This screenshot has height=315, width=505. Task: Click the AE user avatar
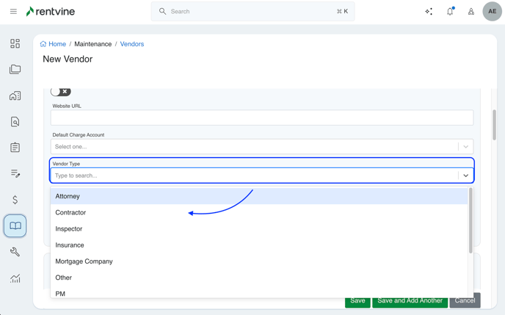(492, 12)
